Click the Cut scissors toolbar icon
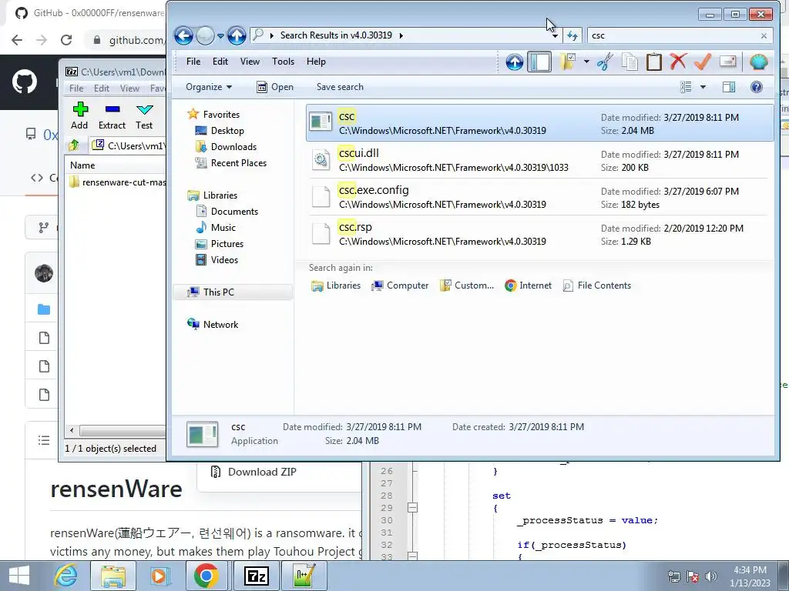Viewport: 789px width, 591px height. click(605, 62)
